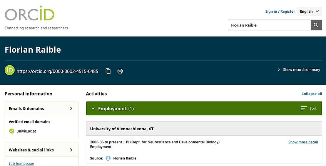The height and width of the screenshot is (166, 326).
Task: Print the ORCID record
Action: tap(120, 71)
